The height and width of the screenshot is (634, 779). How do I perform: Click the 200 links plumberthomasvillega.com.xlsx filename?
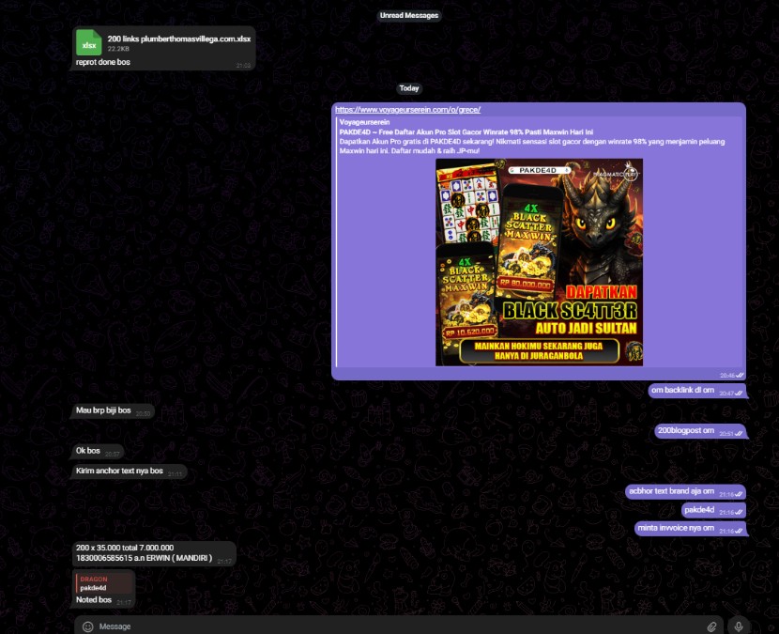[x=178, y=39]
